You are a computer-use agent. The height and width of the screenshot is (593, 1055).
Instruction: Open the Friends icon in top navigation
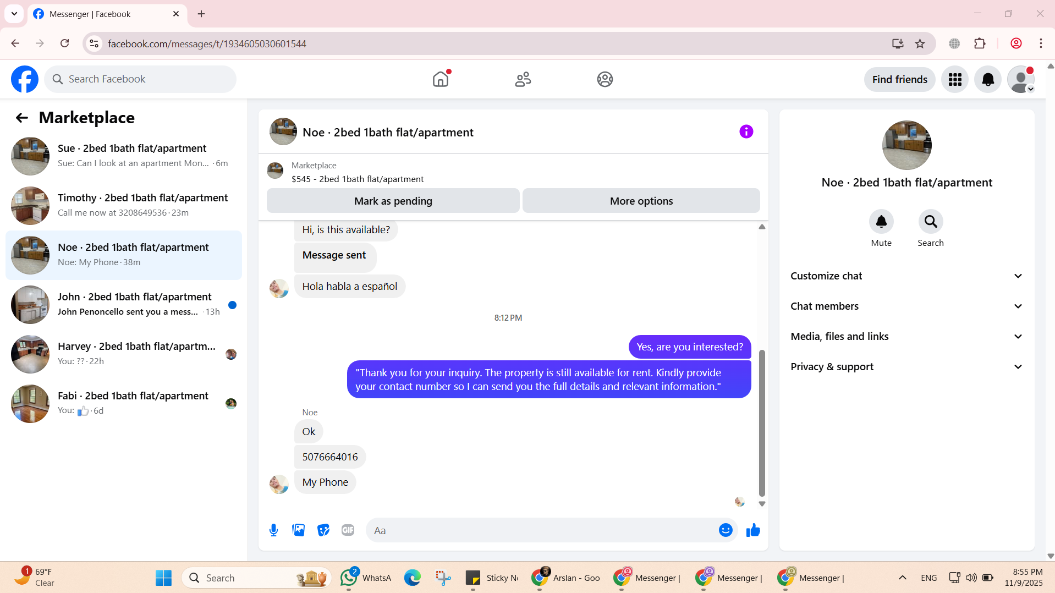click(523, 79)
